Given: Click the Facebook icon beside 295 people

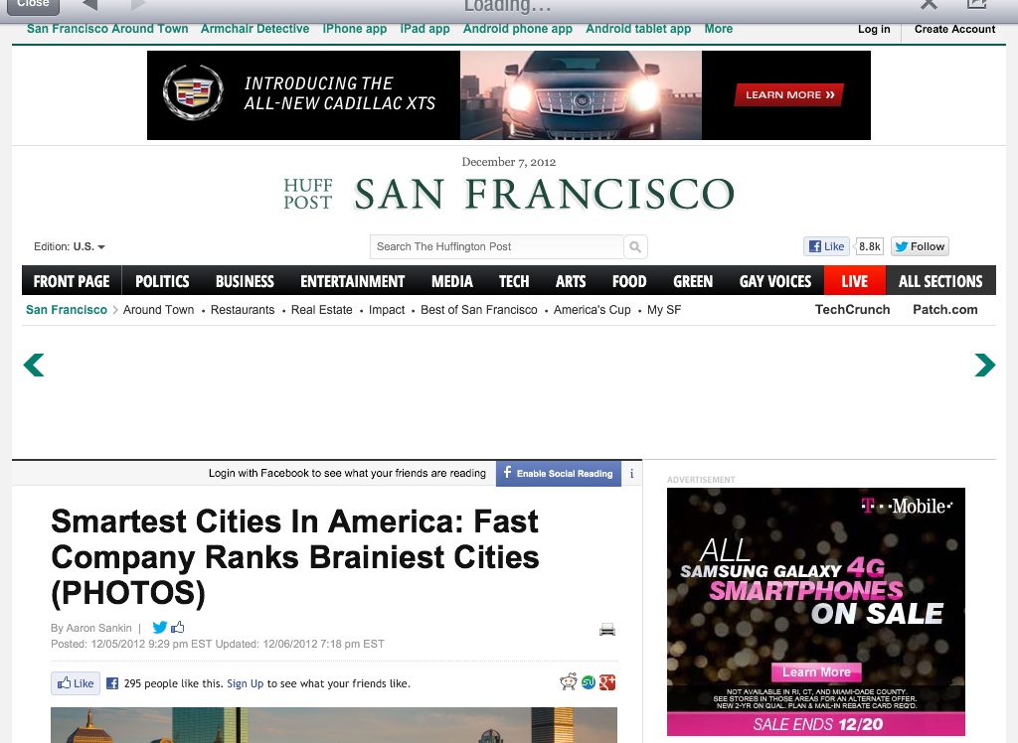Looking at the screenshot, I should click(112, 683).
